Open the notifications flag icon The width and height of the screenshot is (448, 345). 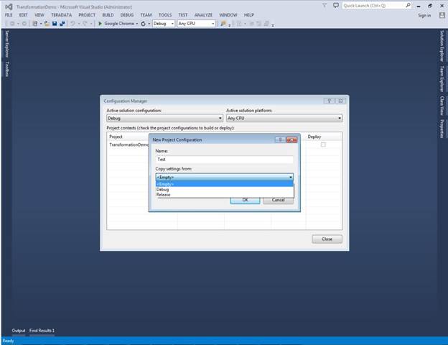click(x=325, y=6)
